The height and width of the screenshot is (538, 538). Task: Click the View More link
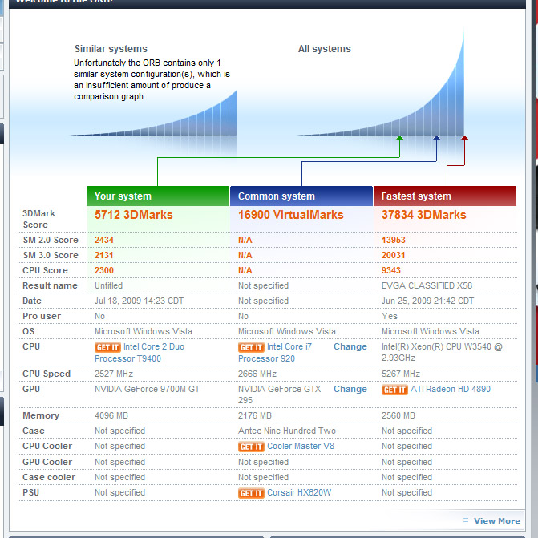pos(497,521)
